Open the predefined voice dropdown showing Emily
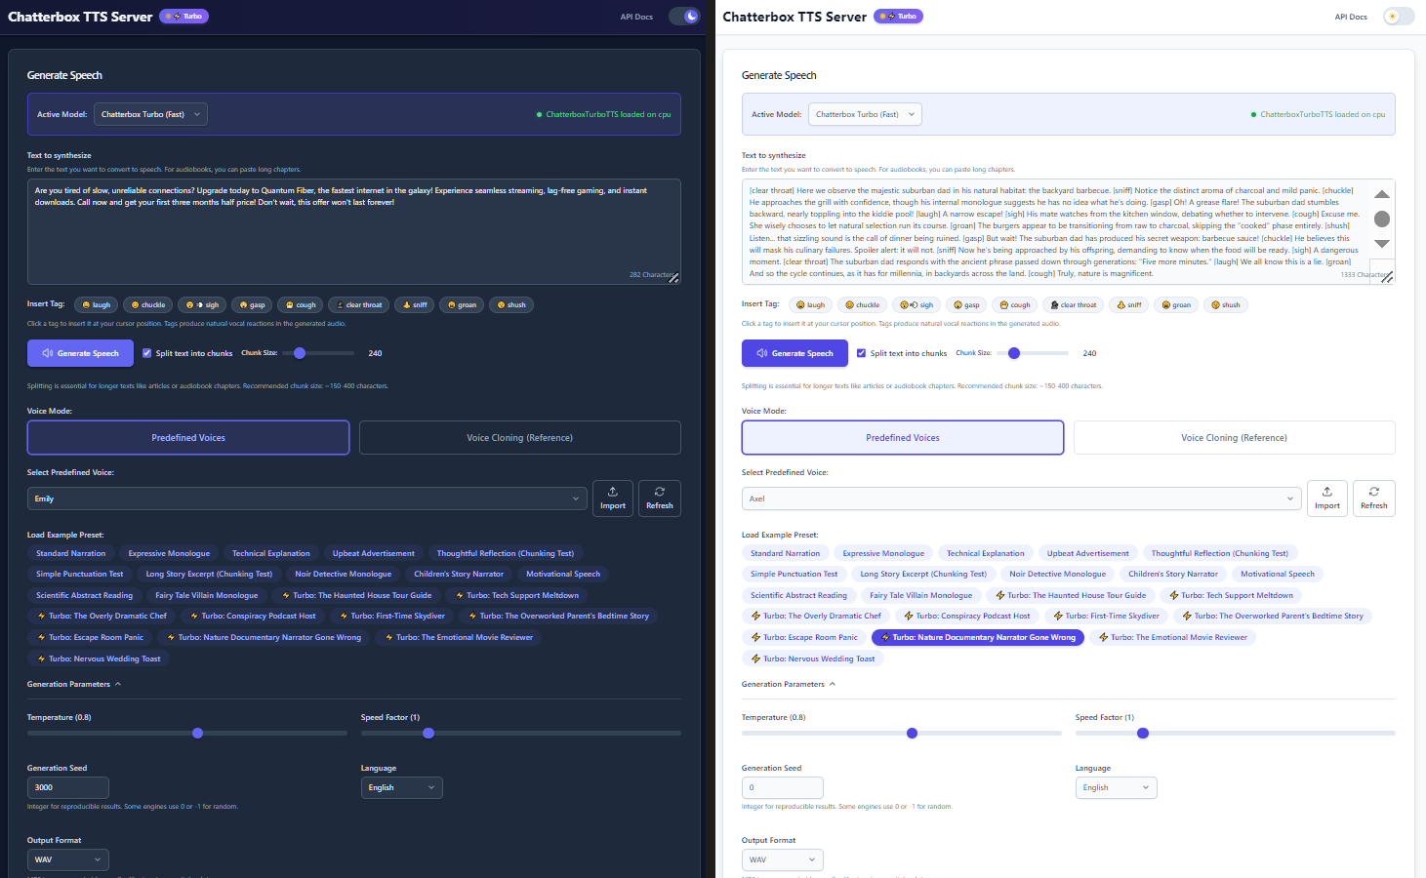 (307, 499)
